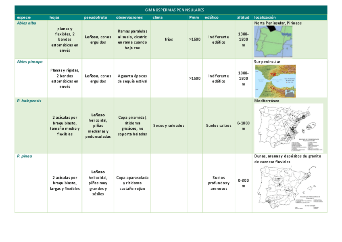
Task: Click the Abies alba species name
Action: [x=25, y=23]
